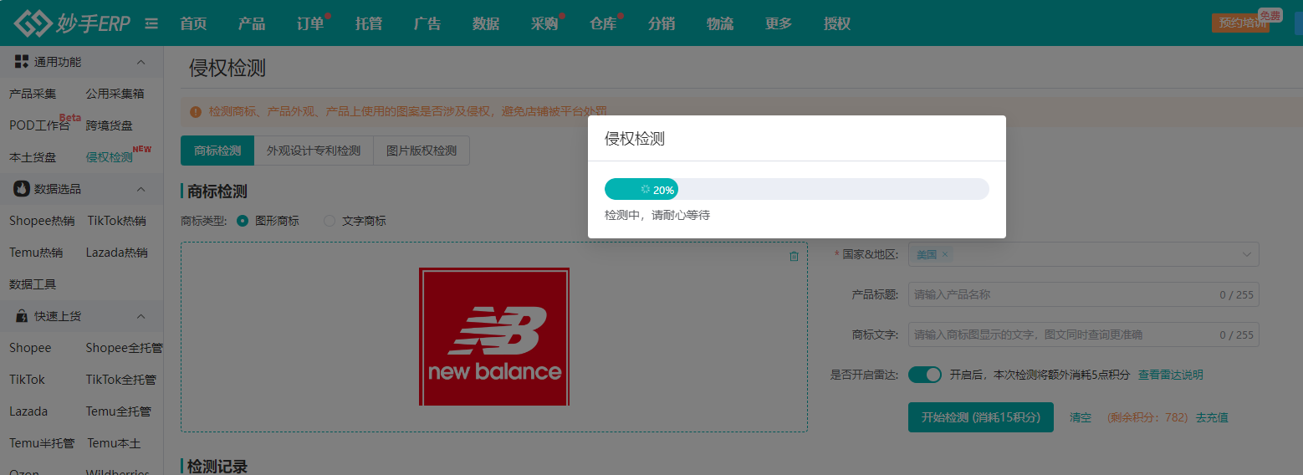Open 物流 menu
Screen dimensions: 1303x475
(720, 23)
